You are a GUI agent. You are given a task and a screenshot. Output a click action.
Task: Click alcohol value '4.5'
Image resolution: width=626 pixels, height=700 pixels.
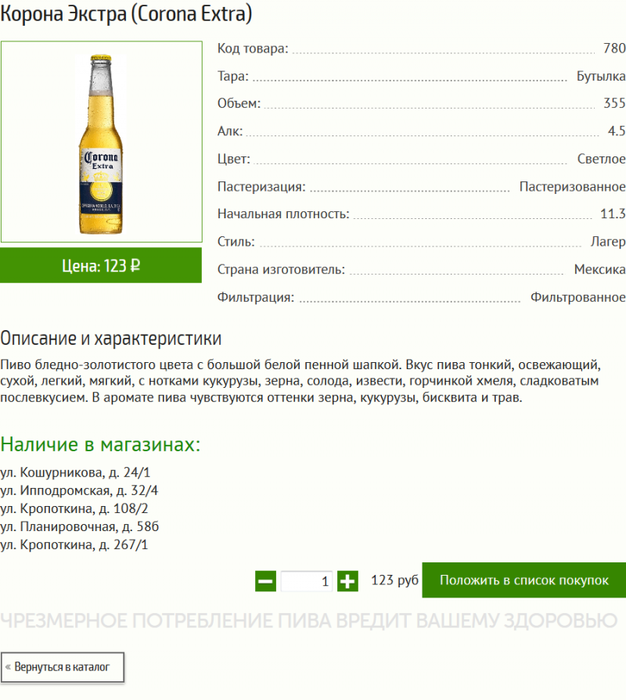(x=617, y=131)
